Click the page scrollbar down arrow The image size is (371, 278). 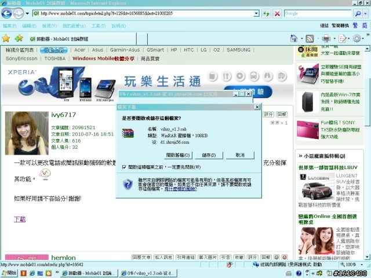click(367, 257)
